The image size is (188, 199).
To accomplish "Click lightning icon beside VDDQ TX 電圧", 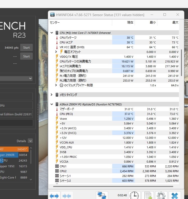I will click(57, 57).
